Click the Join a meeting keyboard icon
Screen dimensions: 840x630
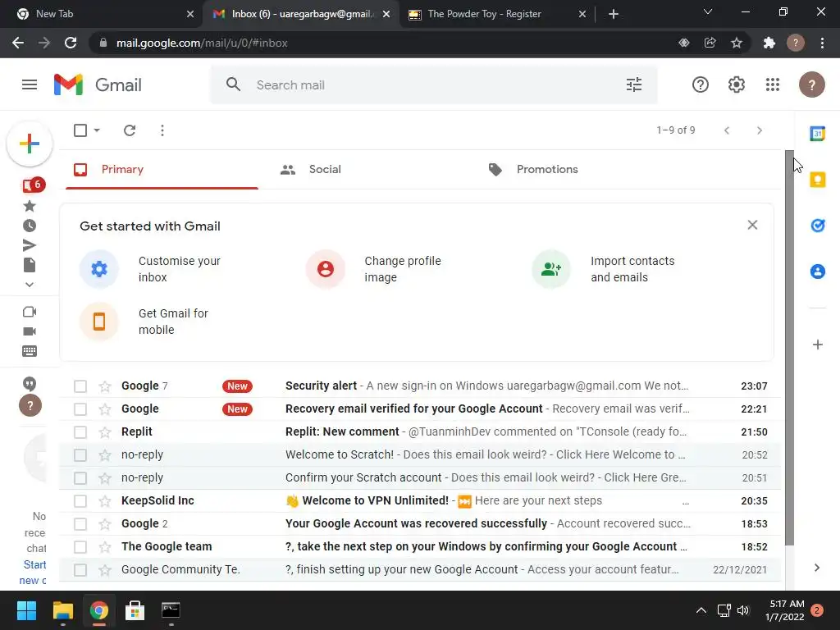(x=30, y=351)
